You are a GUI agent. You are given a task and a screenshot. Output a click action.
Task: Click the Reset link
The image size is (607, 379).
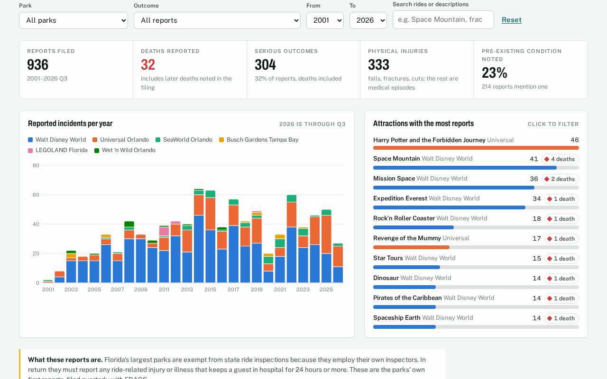click(512, 20)
